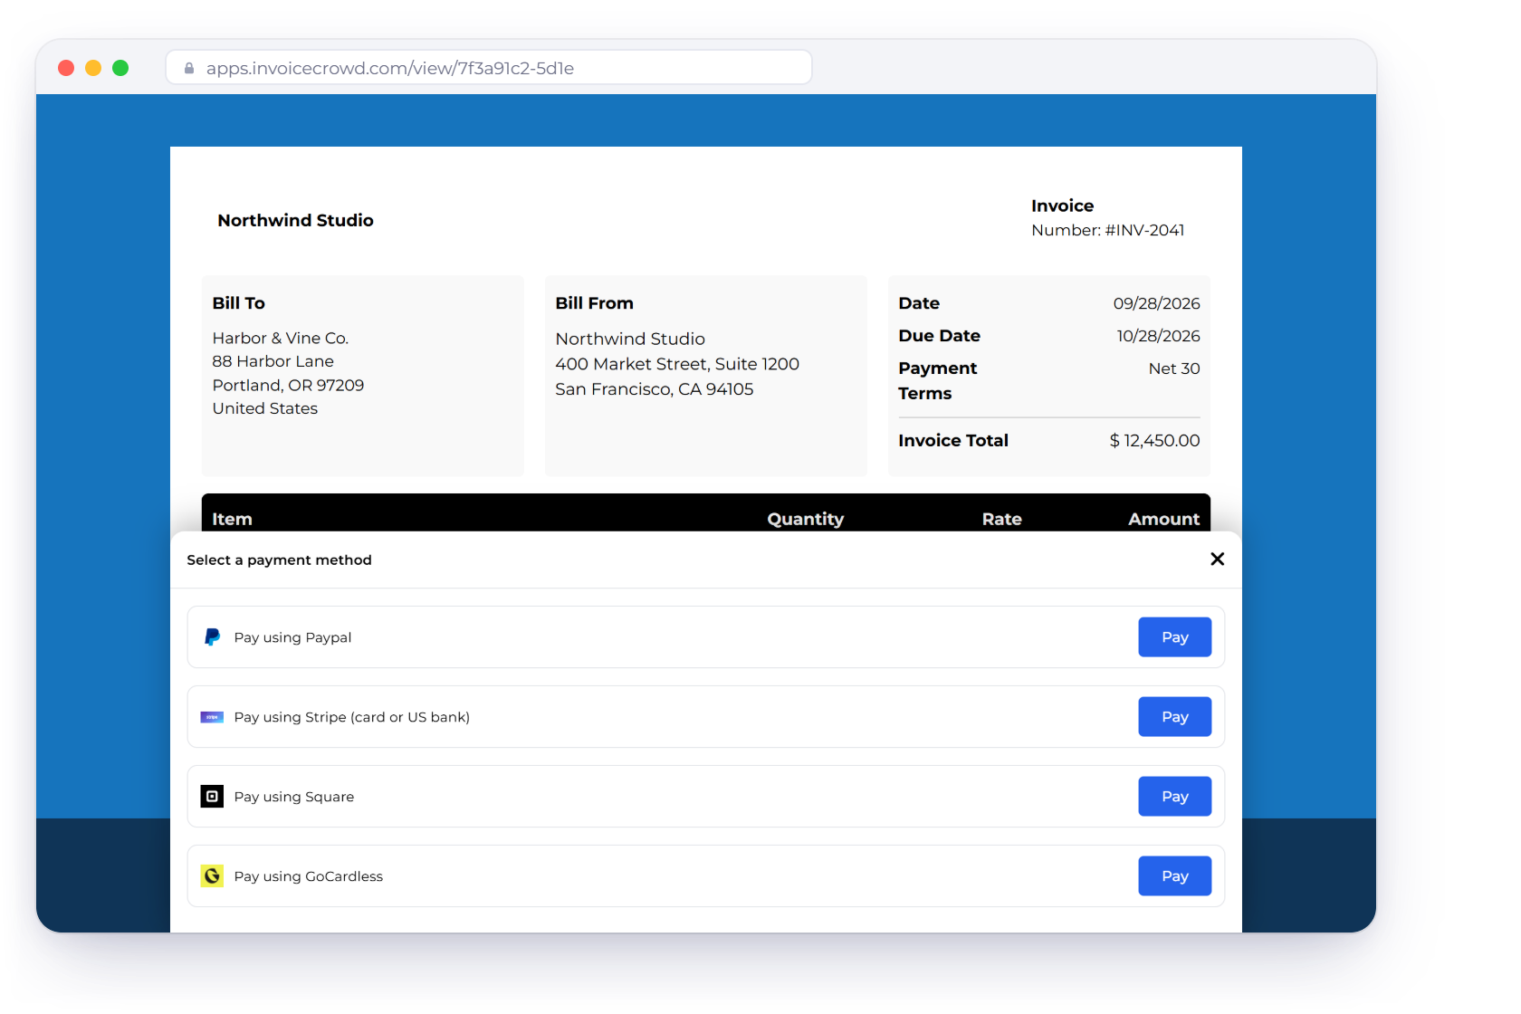Pay with the Paypal Pay button

[x=1175, y=637]
